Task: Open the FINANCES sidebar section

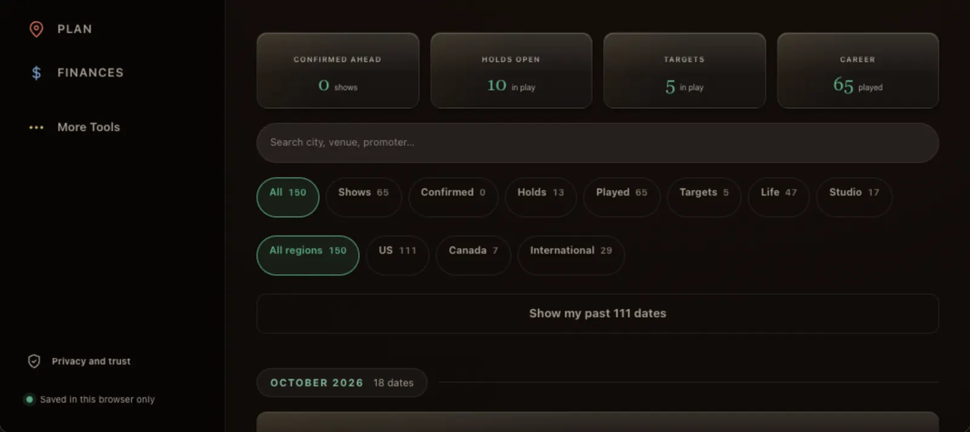Action: tap(90, 73)
